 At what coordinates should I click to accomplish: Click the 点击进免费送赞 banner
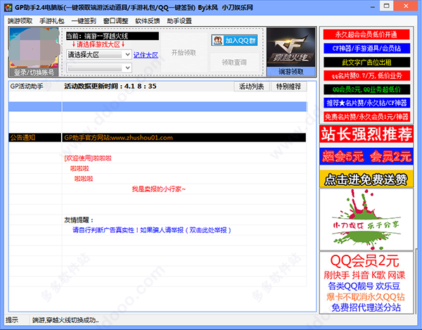click(x=366, y=179)
